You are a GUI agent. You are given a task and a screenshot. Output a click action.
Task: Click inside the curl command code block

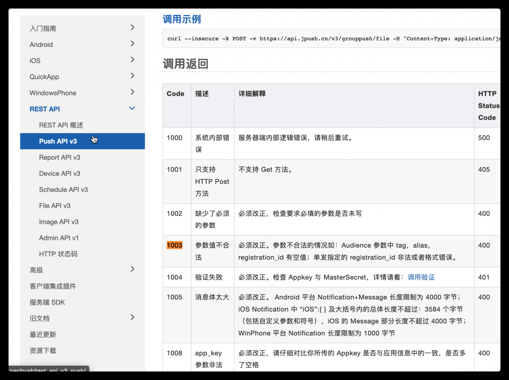click(331, 39)
